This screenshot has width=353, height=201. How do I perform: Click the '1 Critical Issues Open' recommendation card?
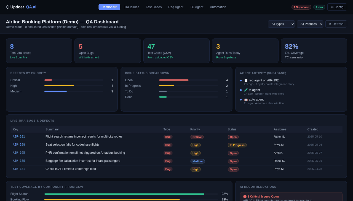point(291,197)
